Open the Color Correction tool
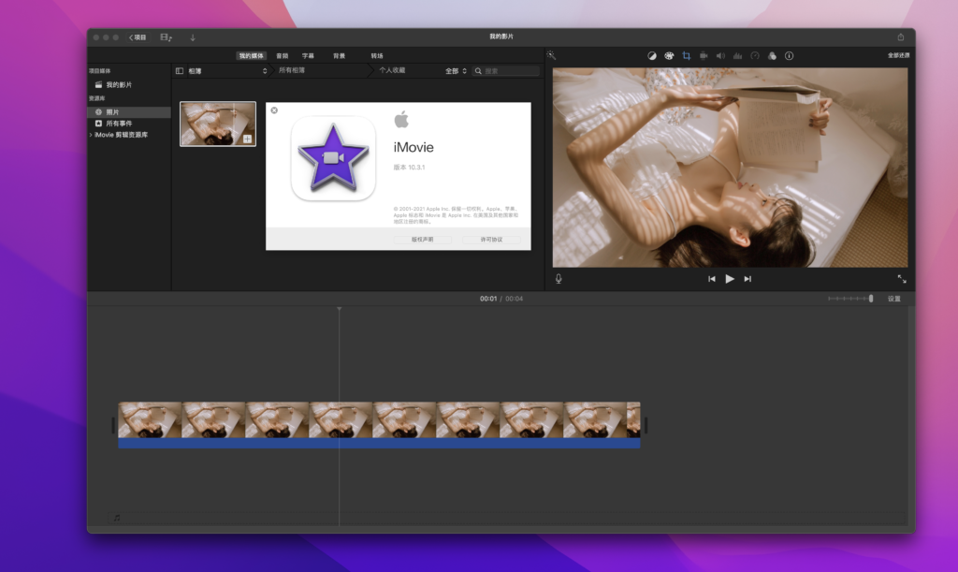 pyautogui.click(x=670, y=55)
